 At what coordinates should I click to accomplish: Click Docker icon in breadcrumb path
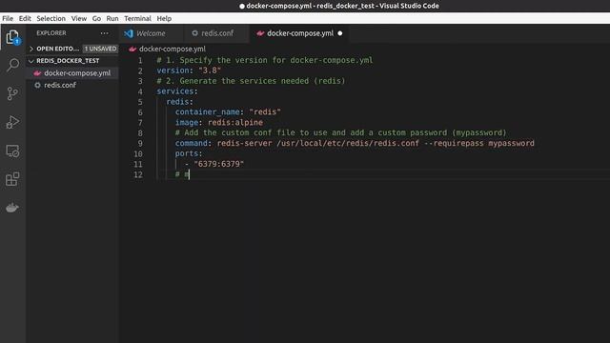132,49
